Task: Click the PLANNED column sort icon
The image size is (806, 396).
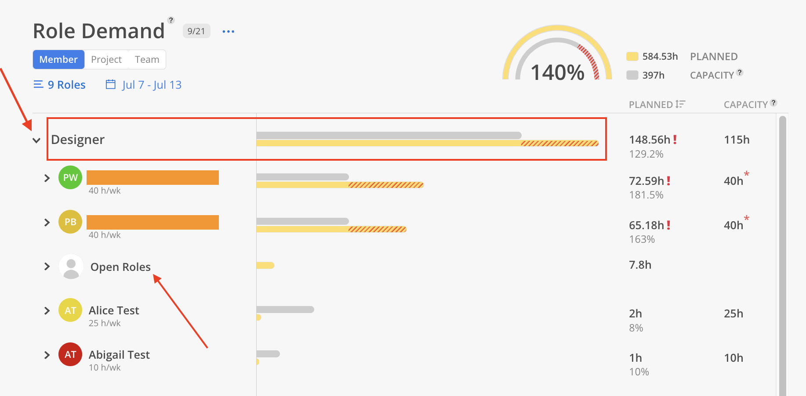Action: point(680,104)
